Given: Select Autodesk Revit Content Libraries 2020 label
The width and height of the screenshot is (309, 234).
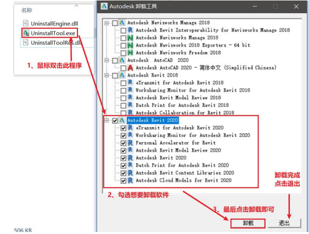Looking at the screenshot, I should click(x=185, y=173).
